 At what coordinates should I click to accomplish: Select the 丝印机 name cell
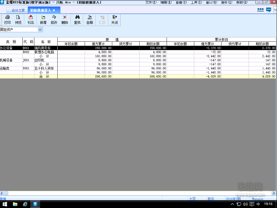coord(46,60)
